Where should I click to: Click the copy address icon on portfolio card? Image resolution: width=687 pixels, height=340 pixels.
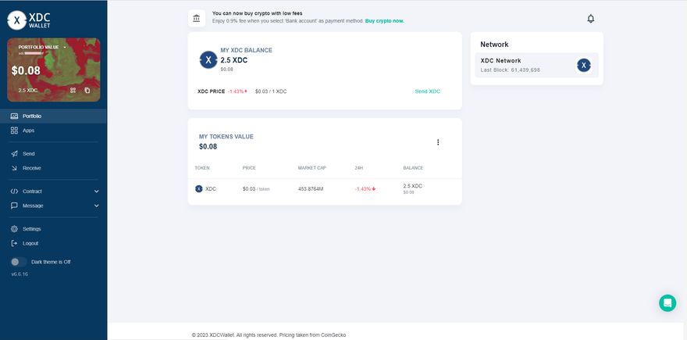[87, 91]
